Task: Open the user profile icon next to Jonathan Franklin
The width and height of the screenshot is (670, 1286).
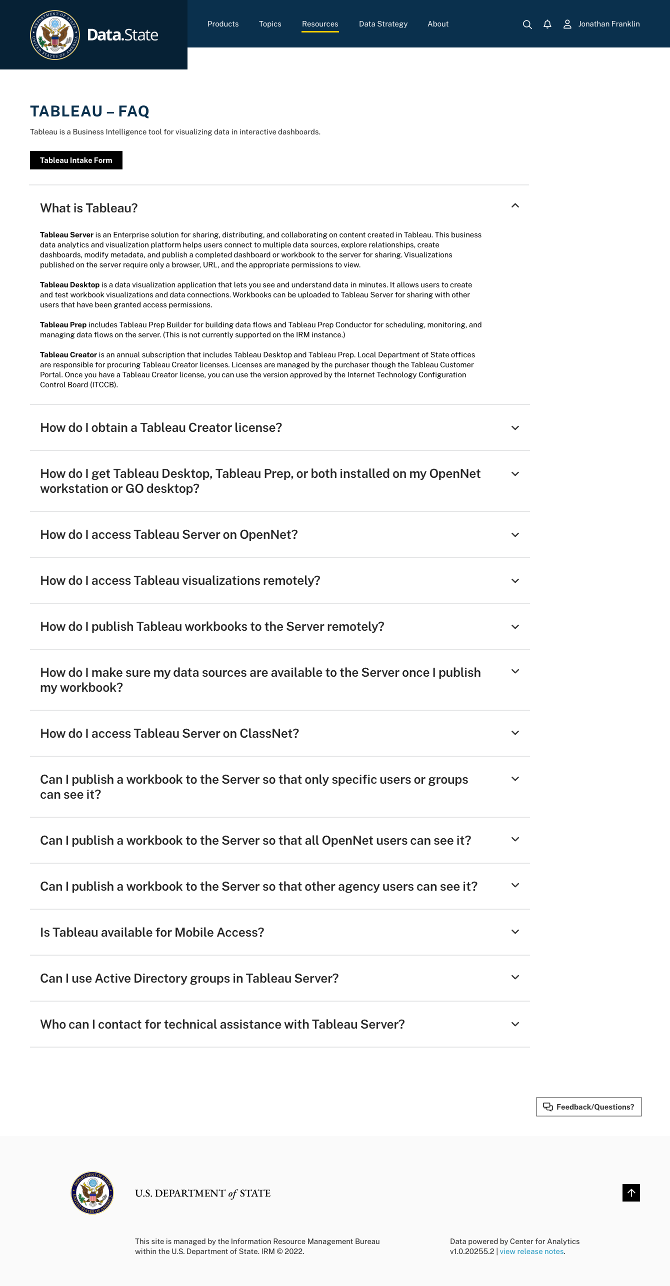Action: pyautogui.click(x=567, y=24)
